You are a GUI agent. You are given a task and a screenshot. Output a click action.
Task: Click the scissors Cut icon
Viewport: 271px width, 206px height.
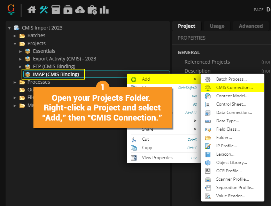[134, 139]
